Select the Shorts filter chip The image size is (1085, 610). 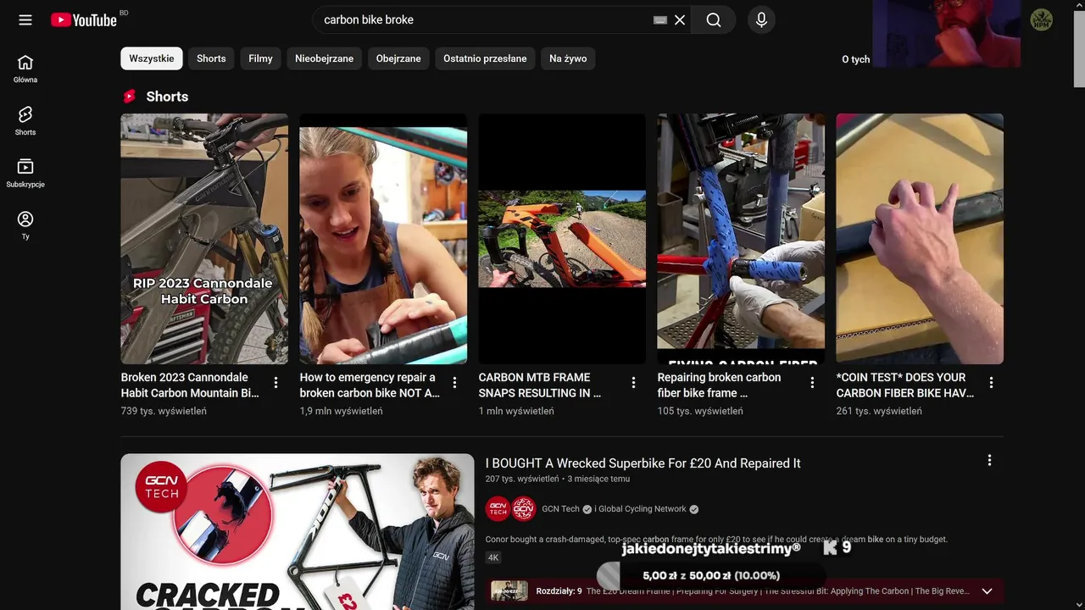coord(211,58)
